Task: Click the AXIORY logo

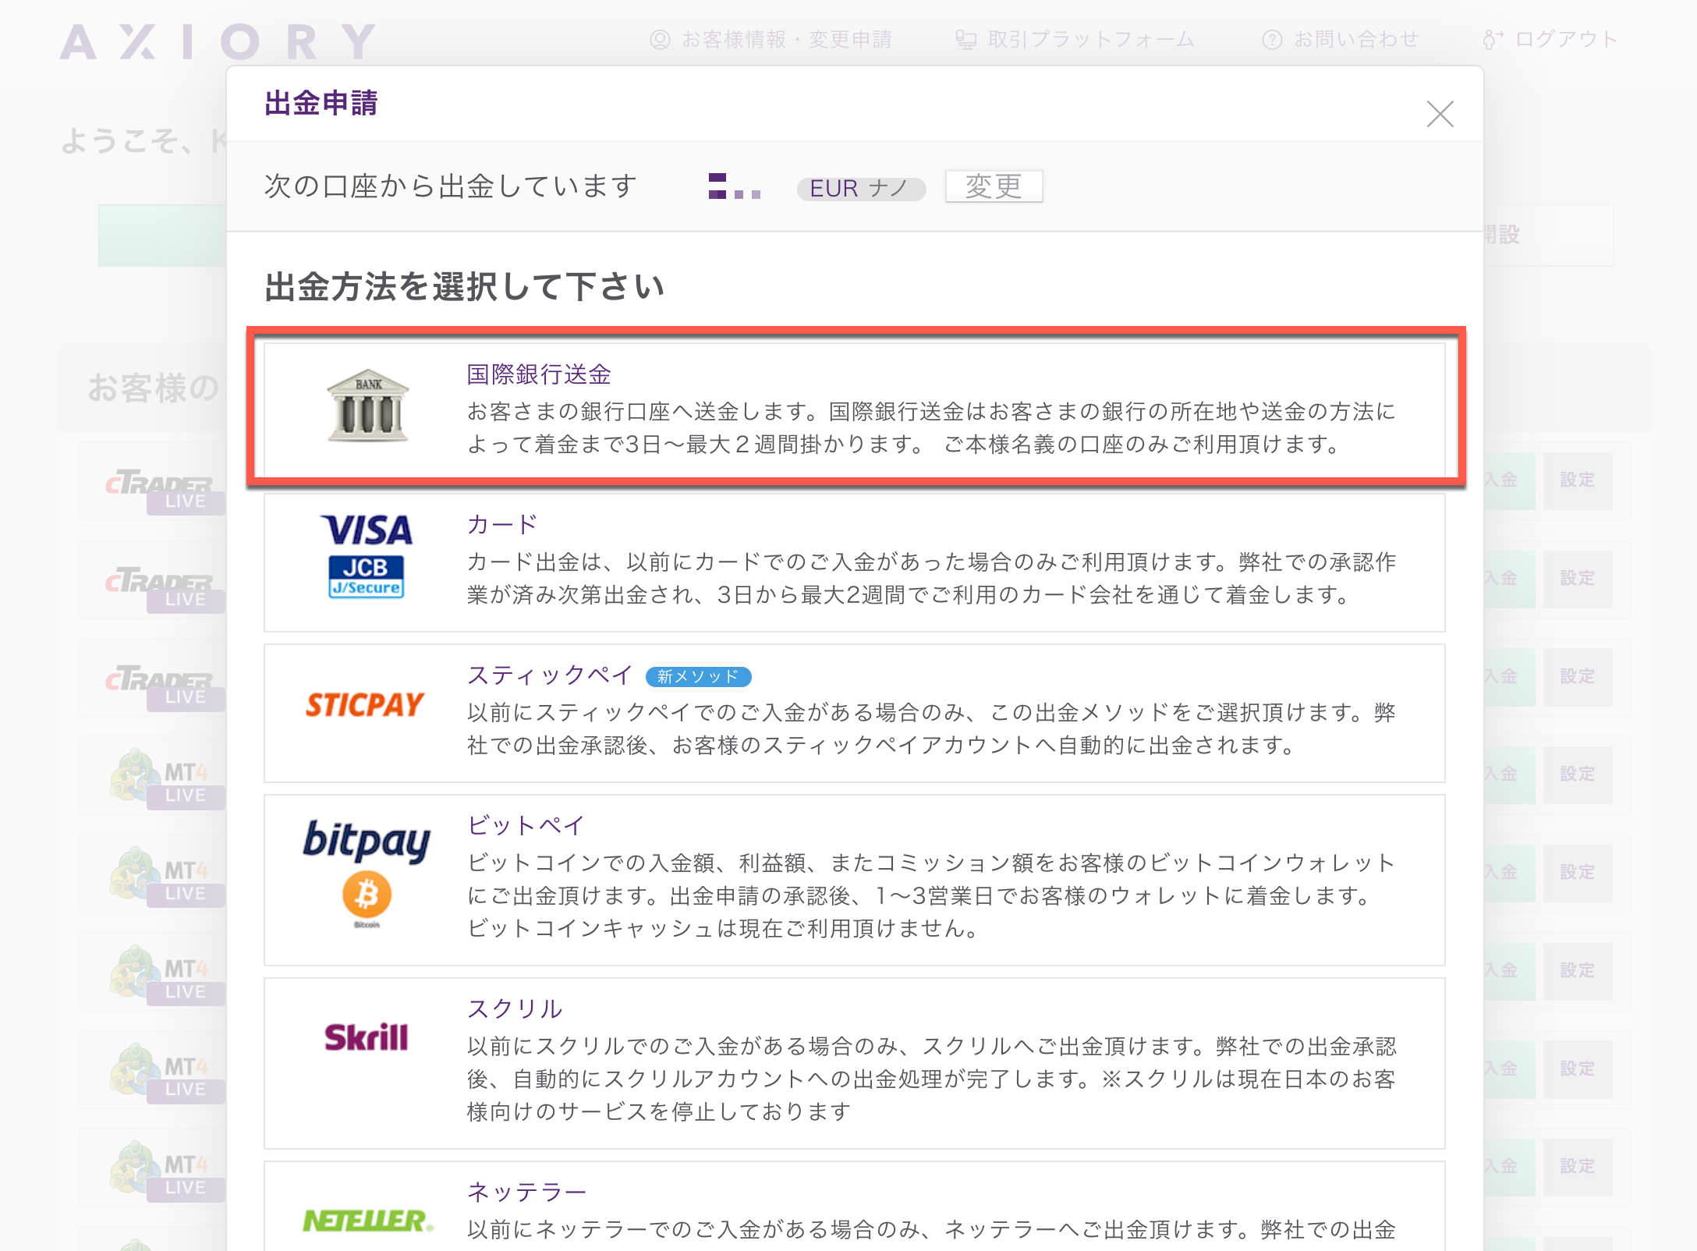Action: [218, 42]
